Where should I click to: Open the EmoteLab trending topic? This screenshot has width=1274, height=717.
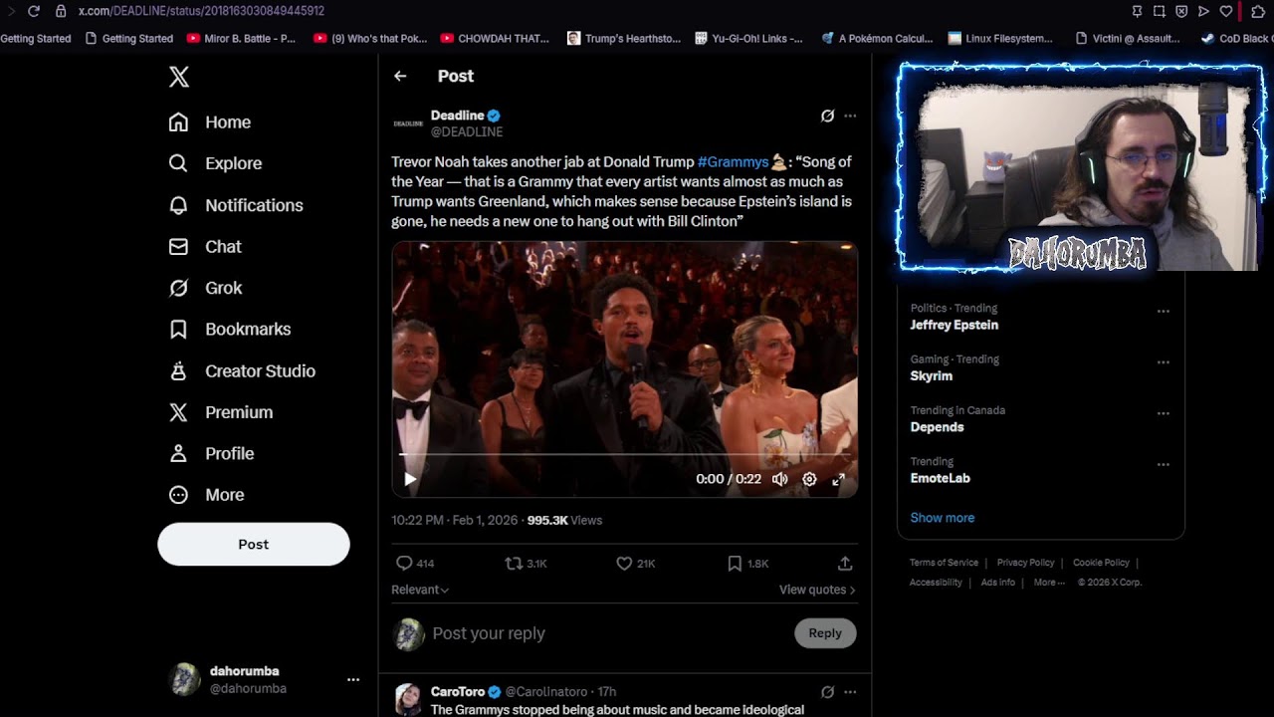(x=940, y=478)
